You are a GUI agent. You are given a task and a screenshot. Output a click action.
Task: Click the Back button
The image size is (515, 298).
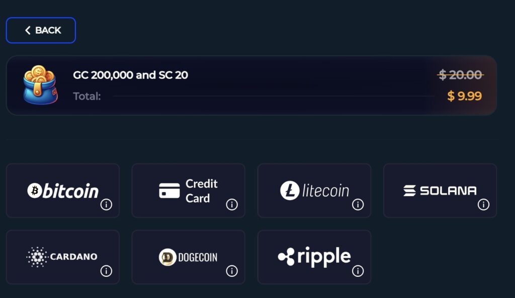click(x=41, y=30)
